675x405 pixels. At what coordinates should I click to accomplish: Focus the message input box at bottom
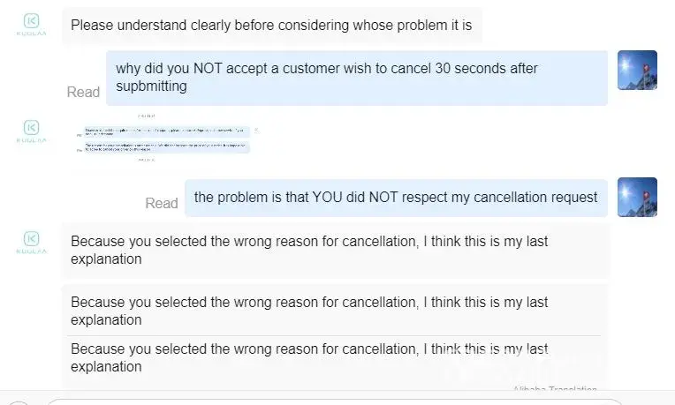[353, 401]
